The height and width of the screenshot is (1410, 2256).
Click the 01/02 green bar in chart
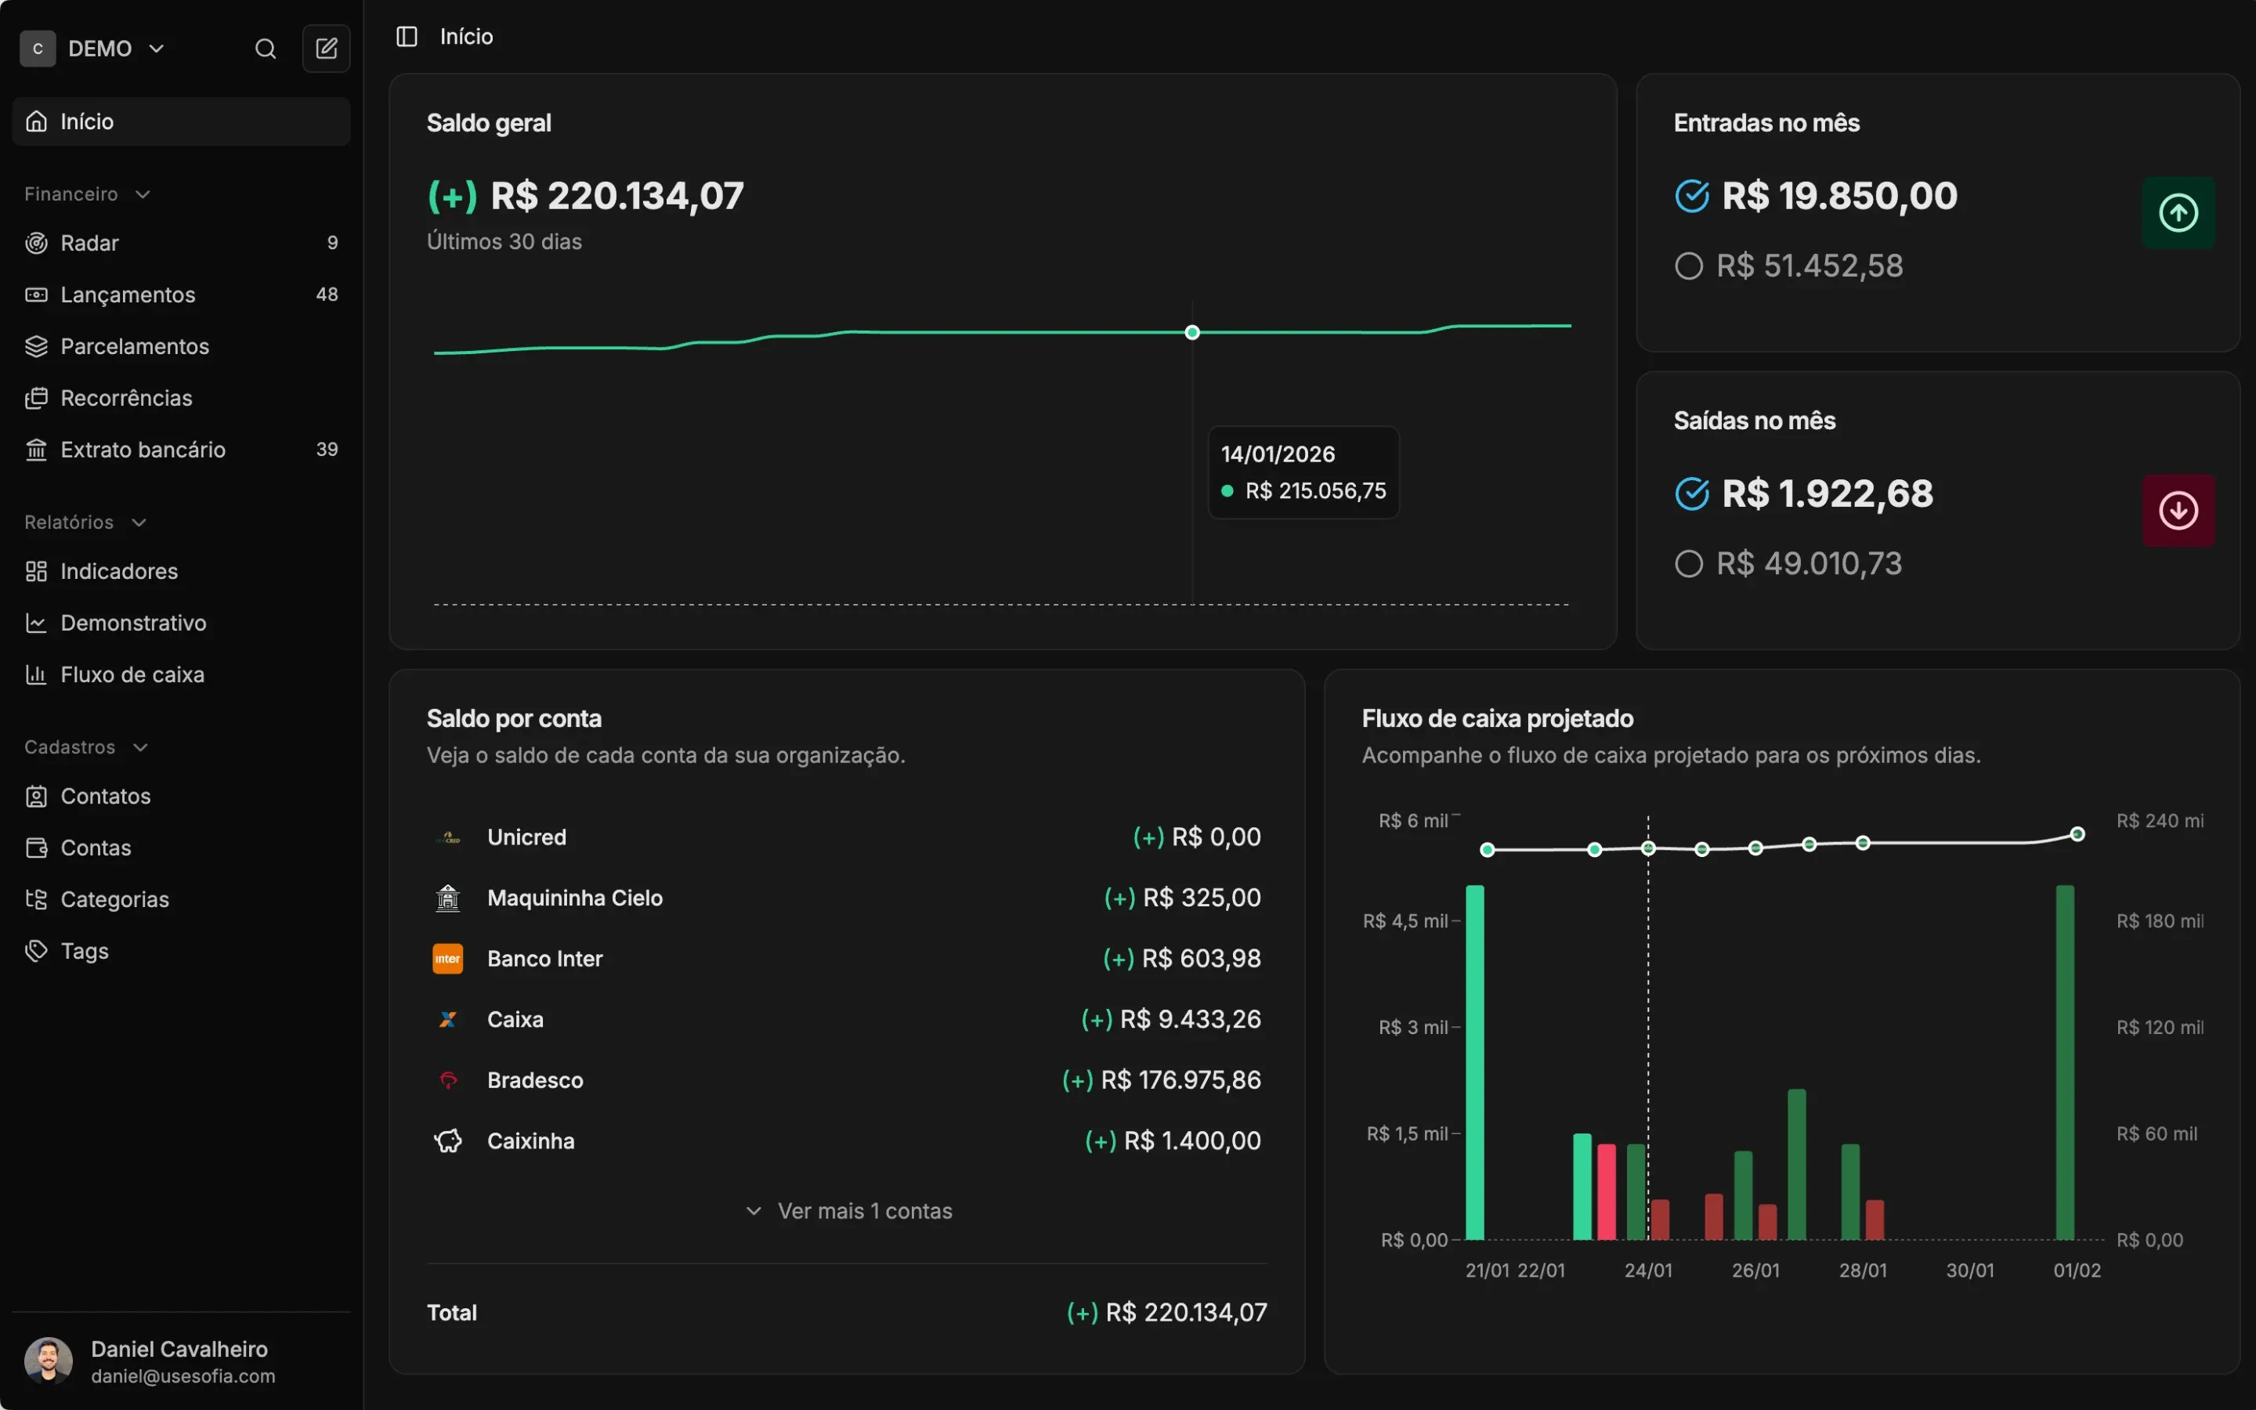pos(2065,1063)
